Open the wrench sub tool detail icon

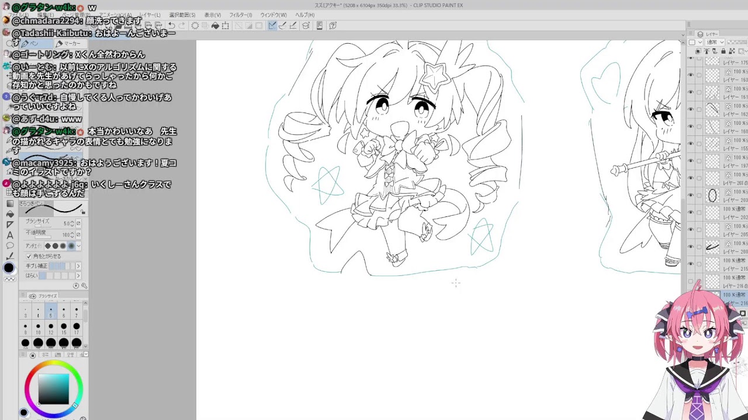click(84, 286)
